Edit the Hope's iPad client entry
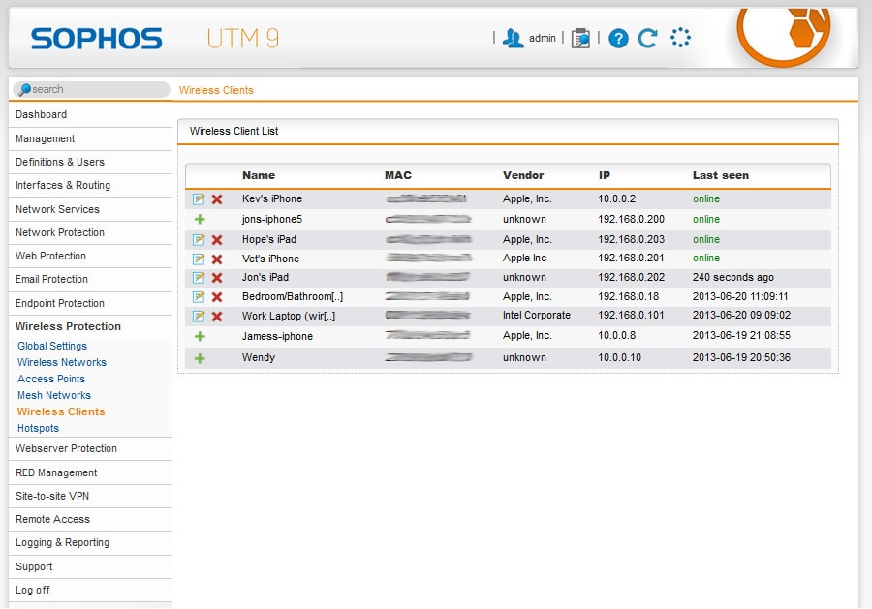 pyautogui.click(x=199, y=239)
